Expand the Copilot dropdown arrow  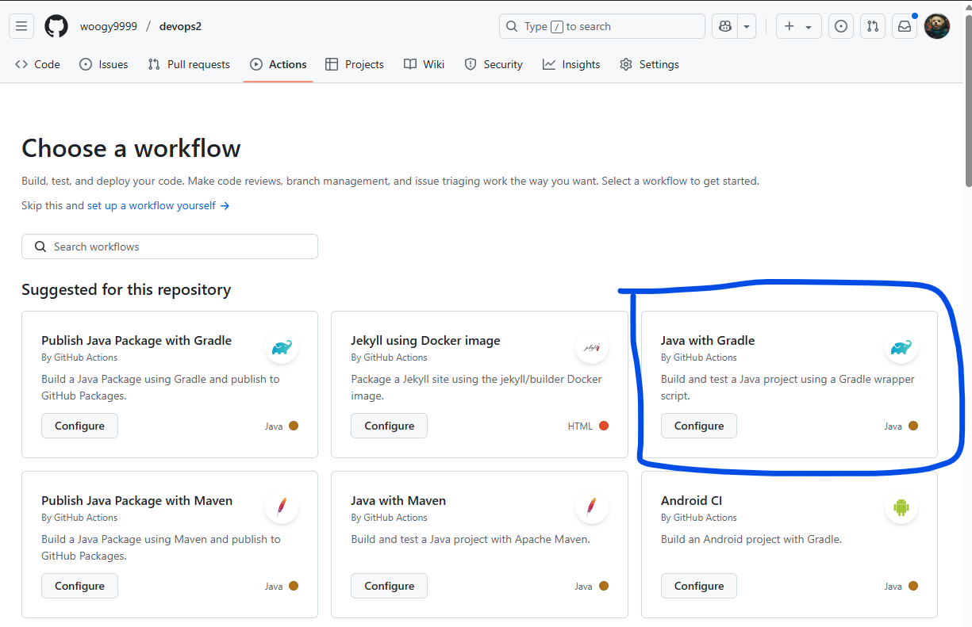pos(747,26)
